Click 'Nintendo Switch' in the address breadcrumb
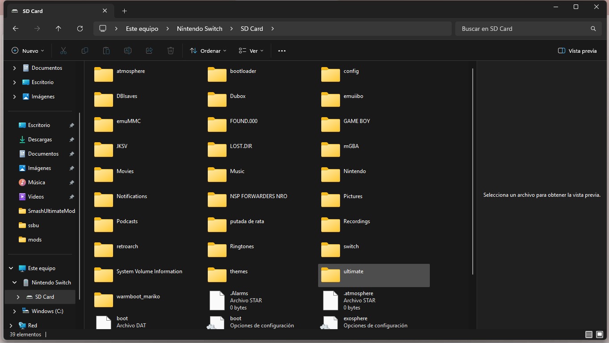The image size is (609, 343). pyautogui.click(x=199, y=29)
